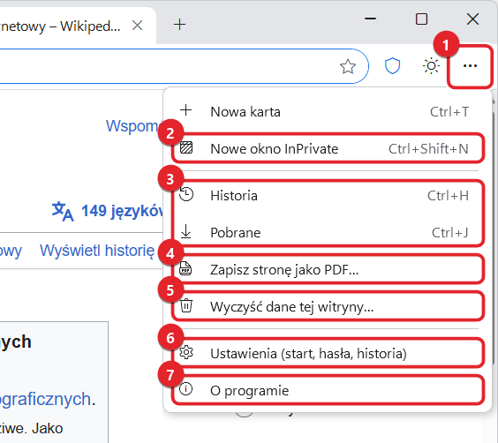The image size is (498, 443).
Task: Select Zapisz stronę jako PDF
Action: click(328, 270)
